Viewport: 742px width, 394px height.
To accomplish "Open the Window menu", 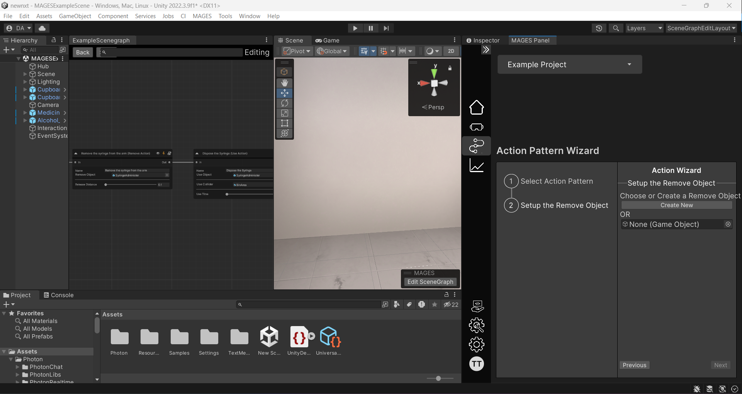I will pos(250,16).
